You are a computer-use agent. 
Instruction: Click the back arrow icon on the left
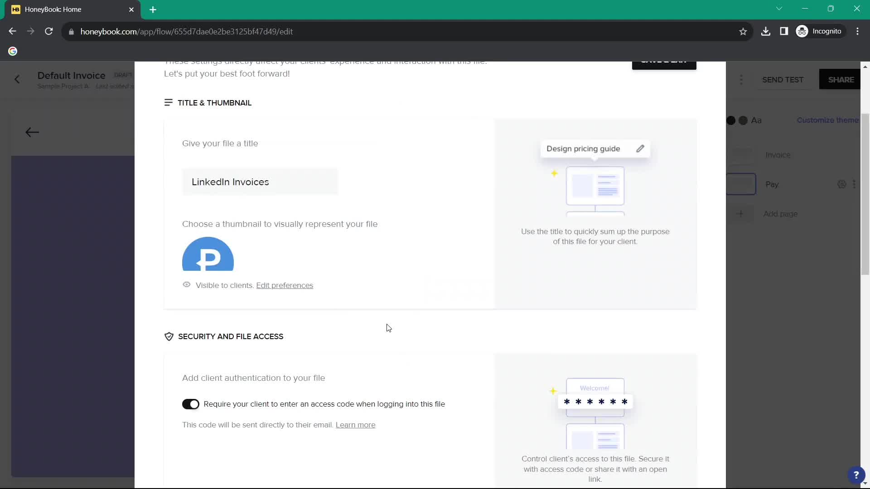(x=32, y=131)
